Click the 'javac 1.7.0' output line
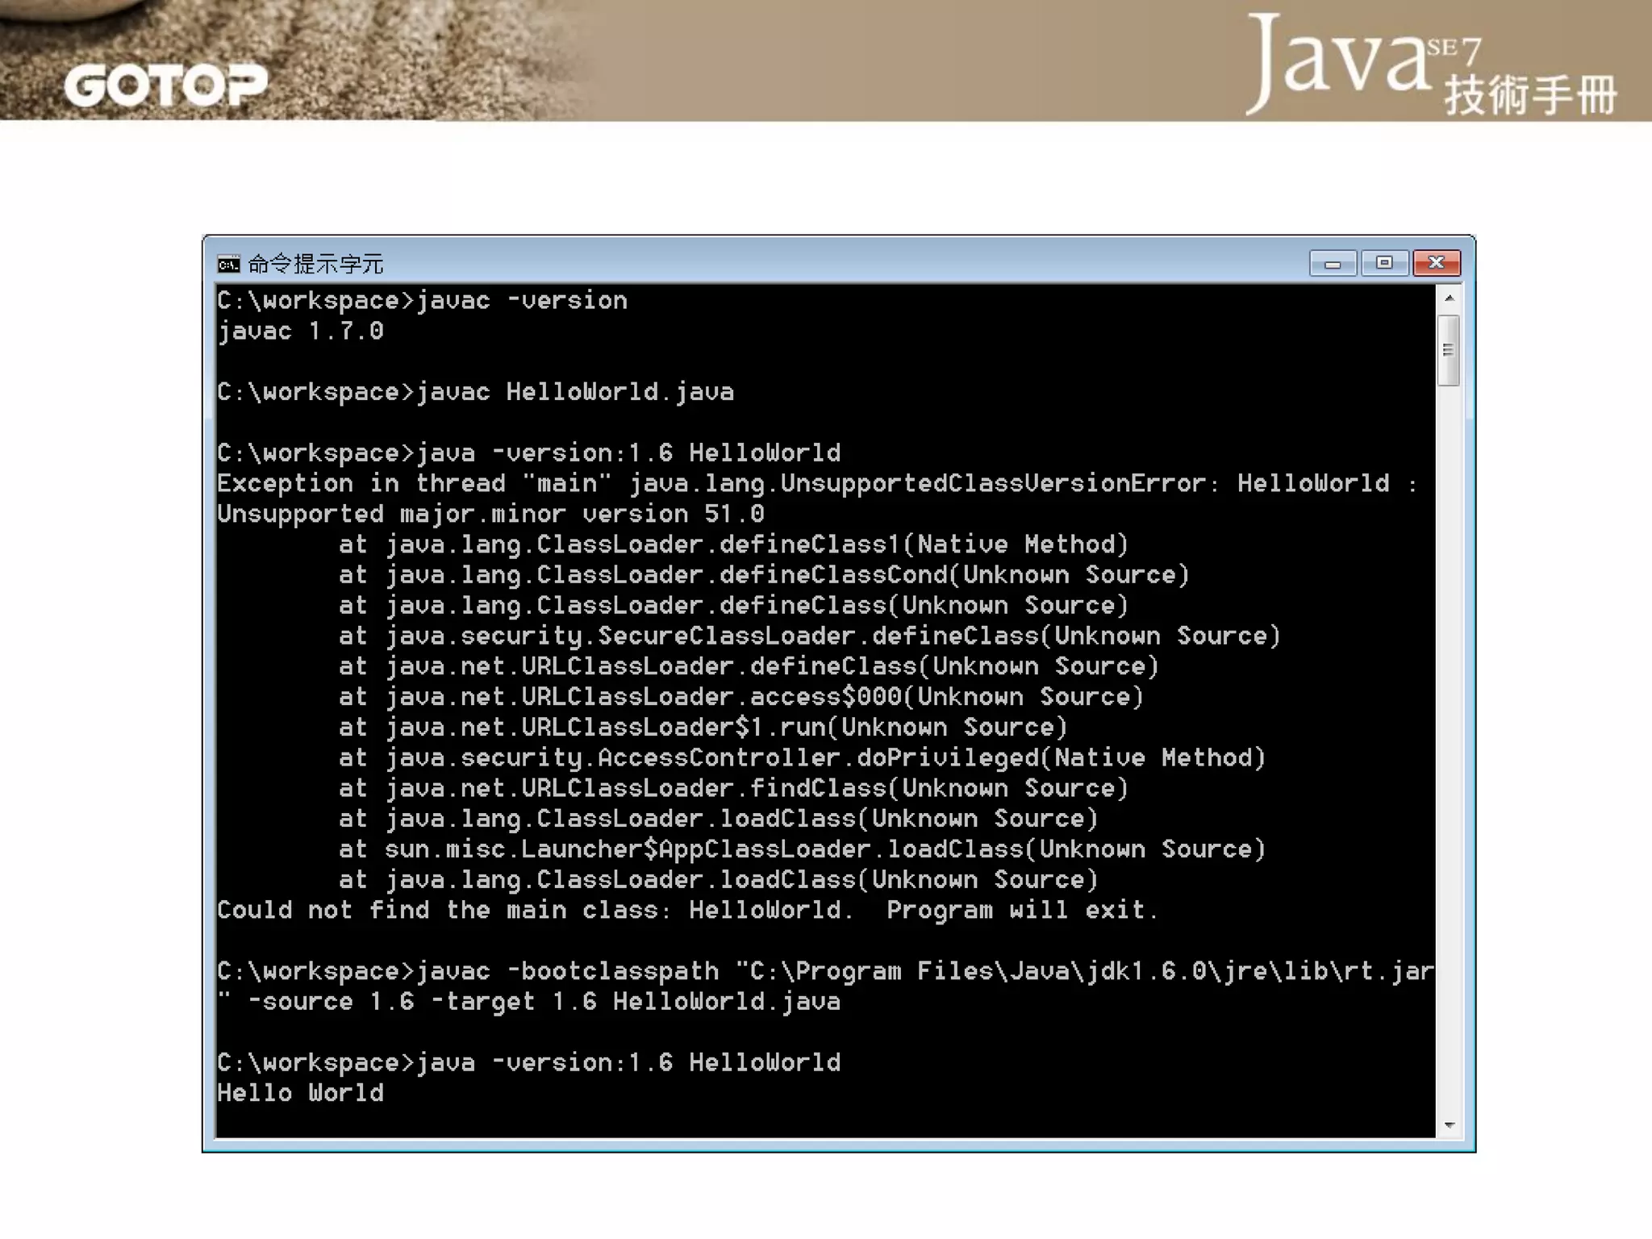The width and height of the screenshot is (1652, 1239). pyautogui.click(x=300, y=332)
